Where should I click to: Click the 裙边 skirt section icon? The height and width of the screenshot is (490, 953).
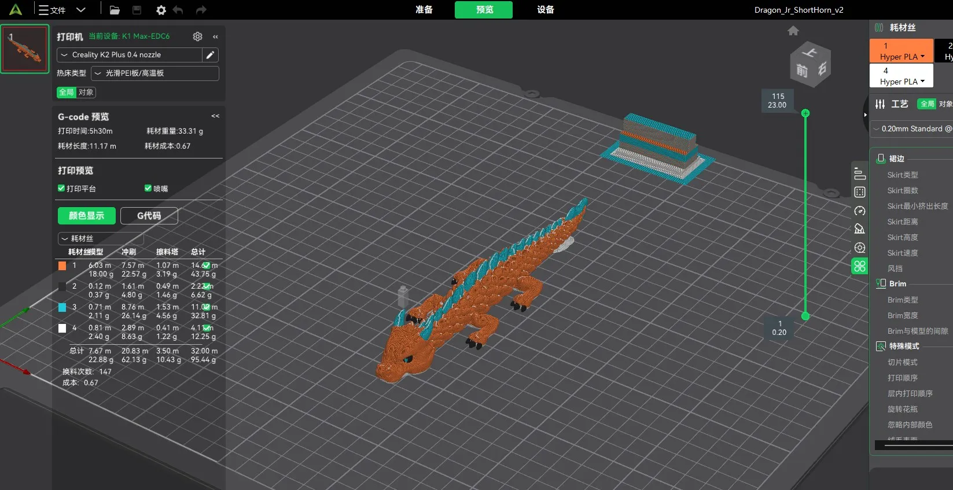881,159
